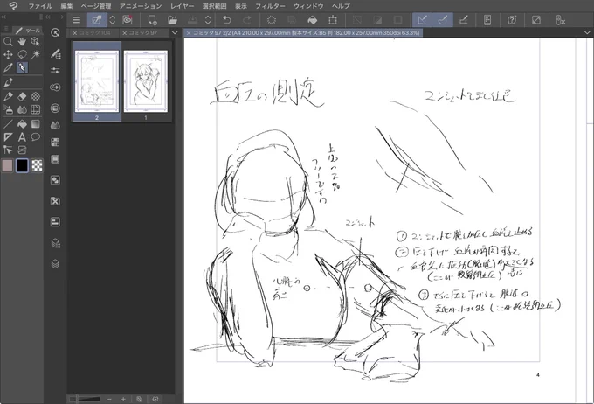594x404 pixels.
Task: Select the highlighted Pen tool
Action: point(22,68)
